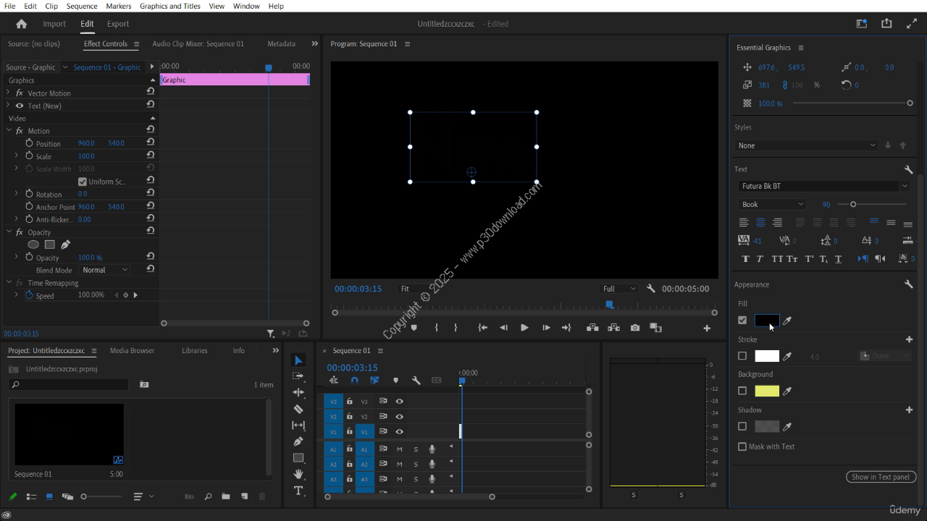Enable the Stroke checkbox
927x521 pixels.
742,356
